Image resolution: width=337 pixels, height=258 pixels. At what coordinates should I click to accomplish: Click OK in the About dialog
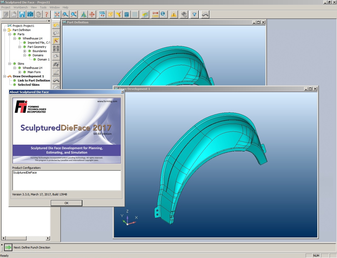pos(67,203)
